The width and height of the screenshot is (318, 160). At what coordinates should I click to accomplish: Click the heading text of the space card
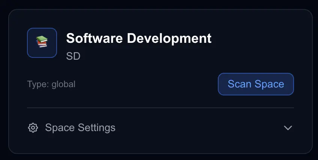[x=139, y=38]
